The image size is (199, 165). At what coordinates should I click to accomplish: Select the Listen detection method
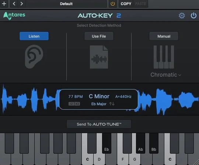click(34, 36)
